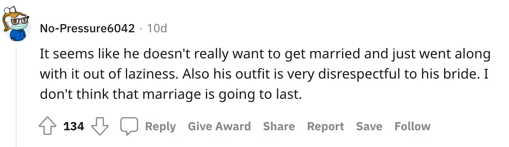509x147 pixels.
Task: Give Award to this comment
Action: click(x=219, y=126)
